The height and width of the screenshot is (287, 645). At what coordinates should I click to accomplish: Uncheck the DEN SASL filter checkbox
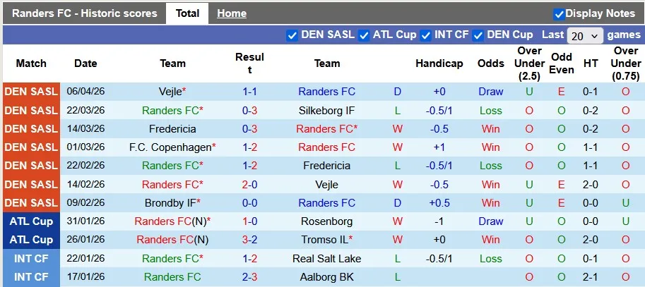pyautogui.click(x=292, y=35)
